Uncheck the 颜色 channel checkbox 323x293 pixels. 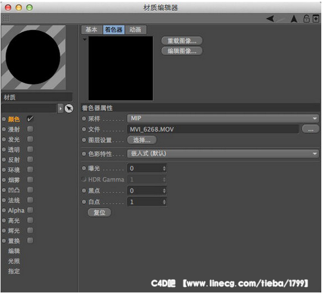pos(30,119)
